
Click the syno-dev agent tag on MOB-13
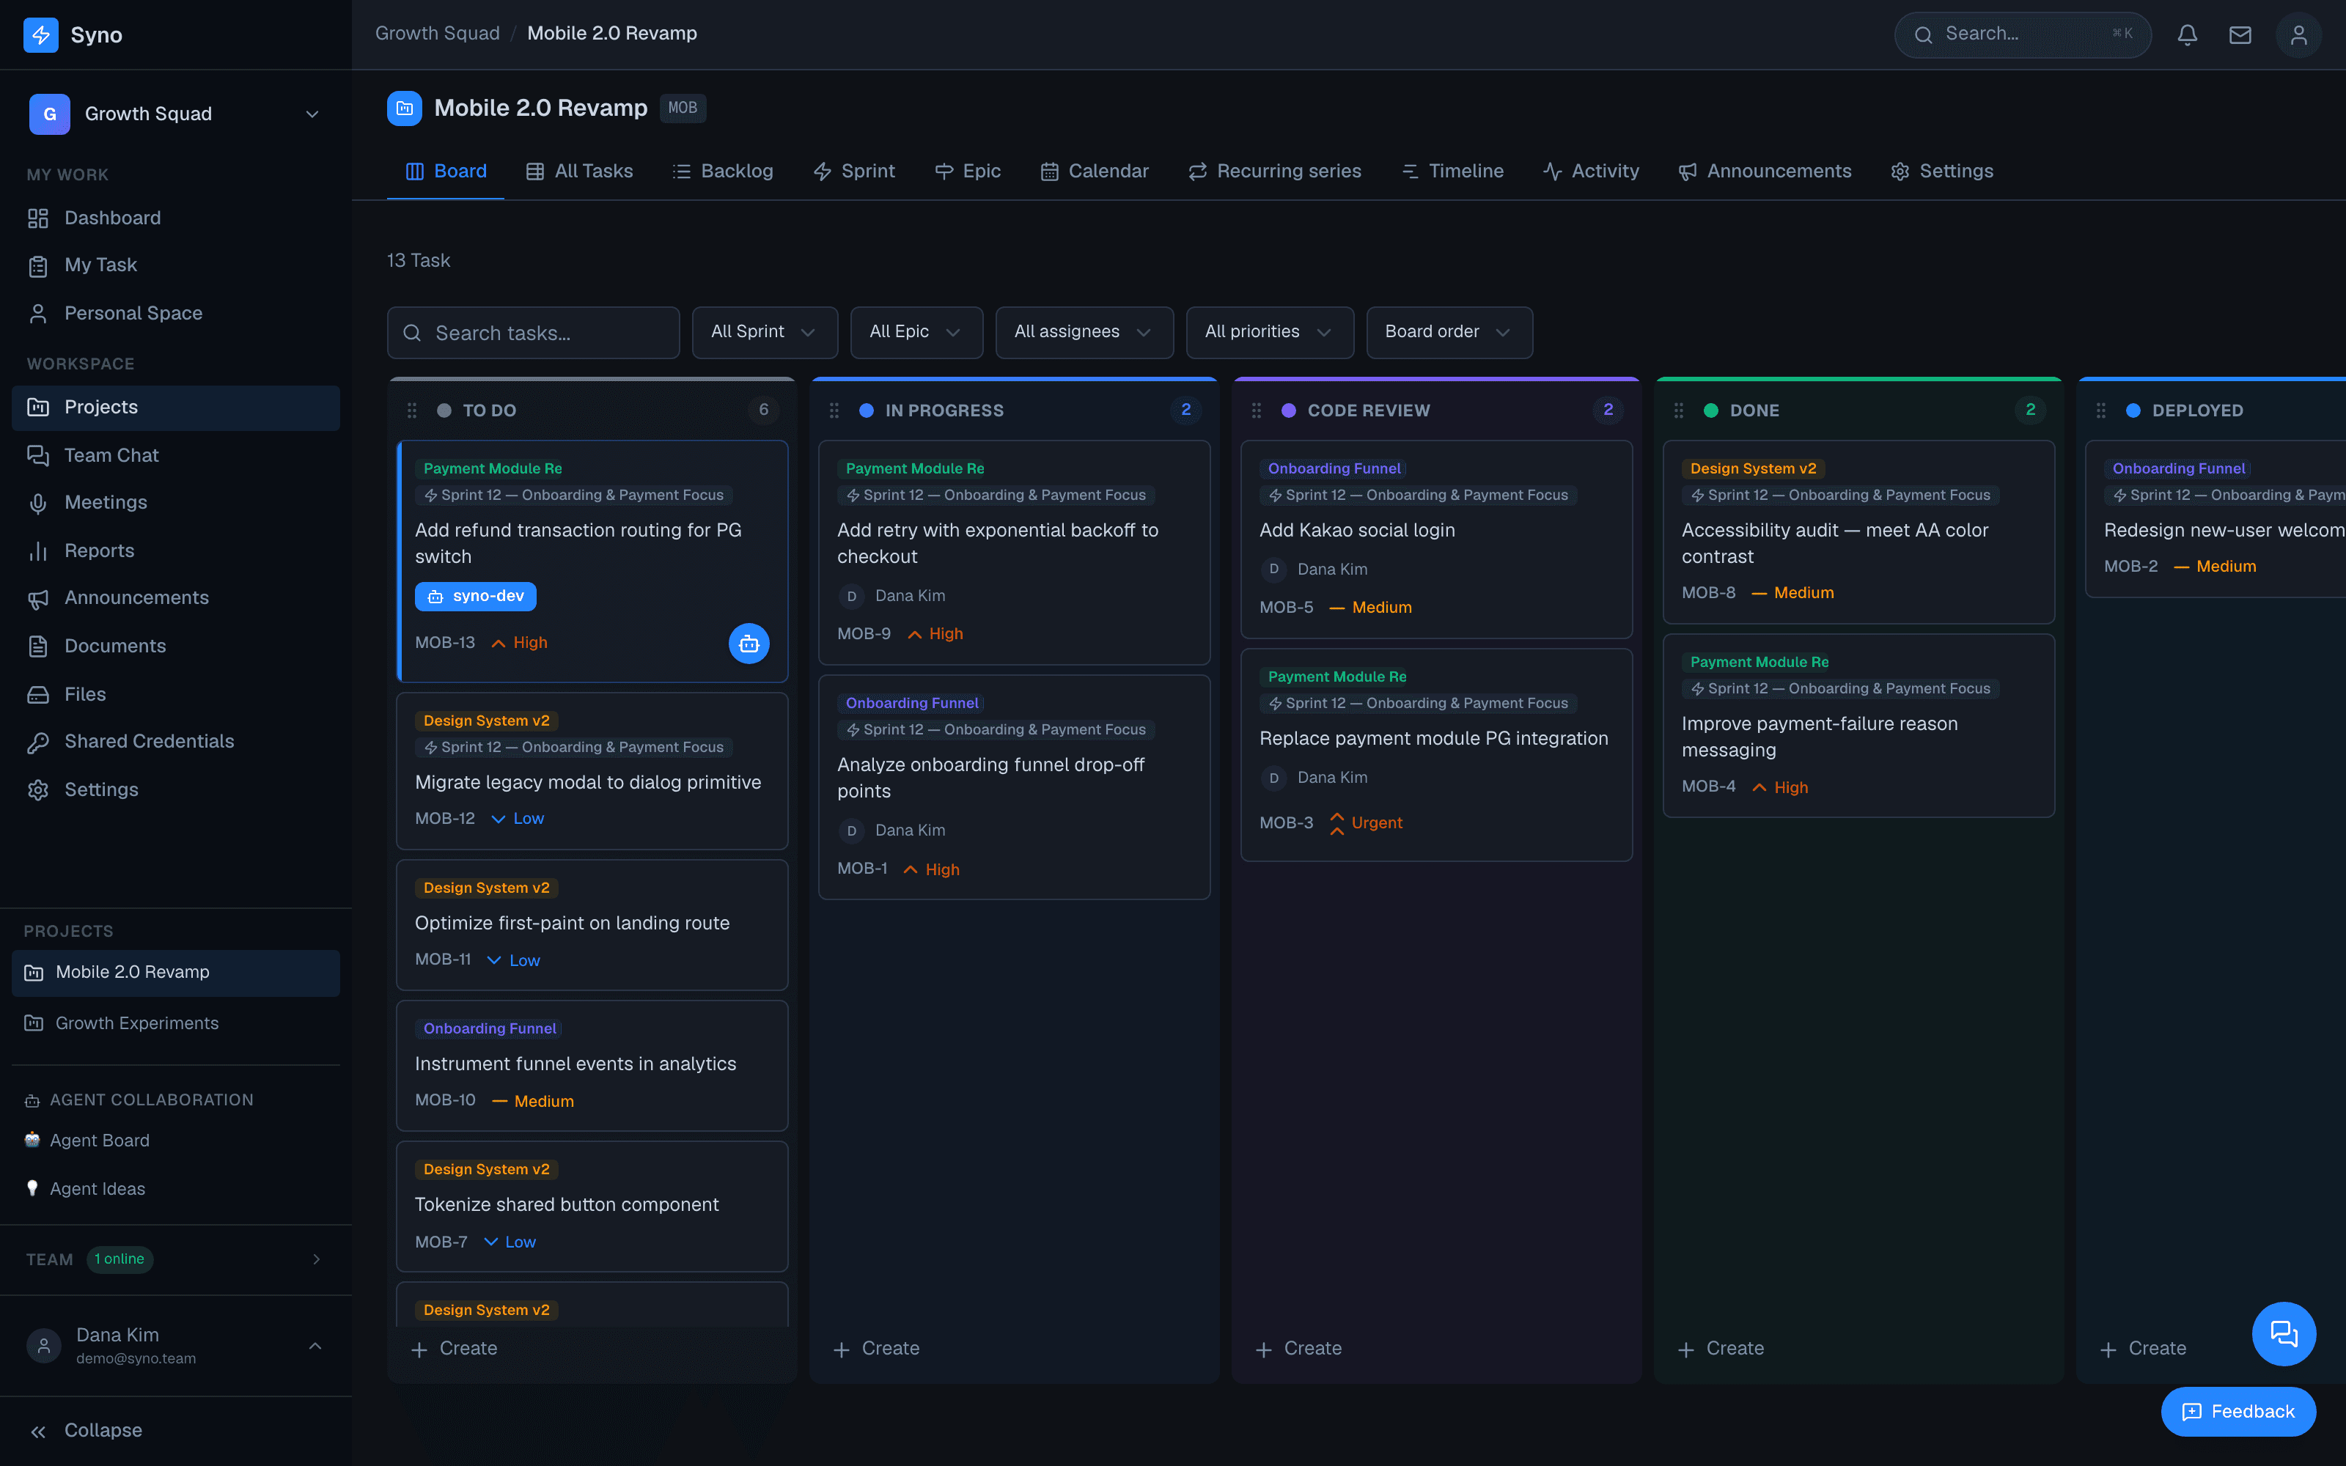(475, 596)
